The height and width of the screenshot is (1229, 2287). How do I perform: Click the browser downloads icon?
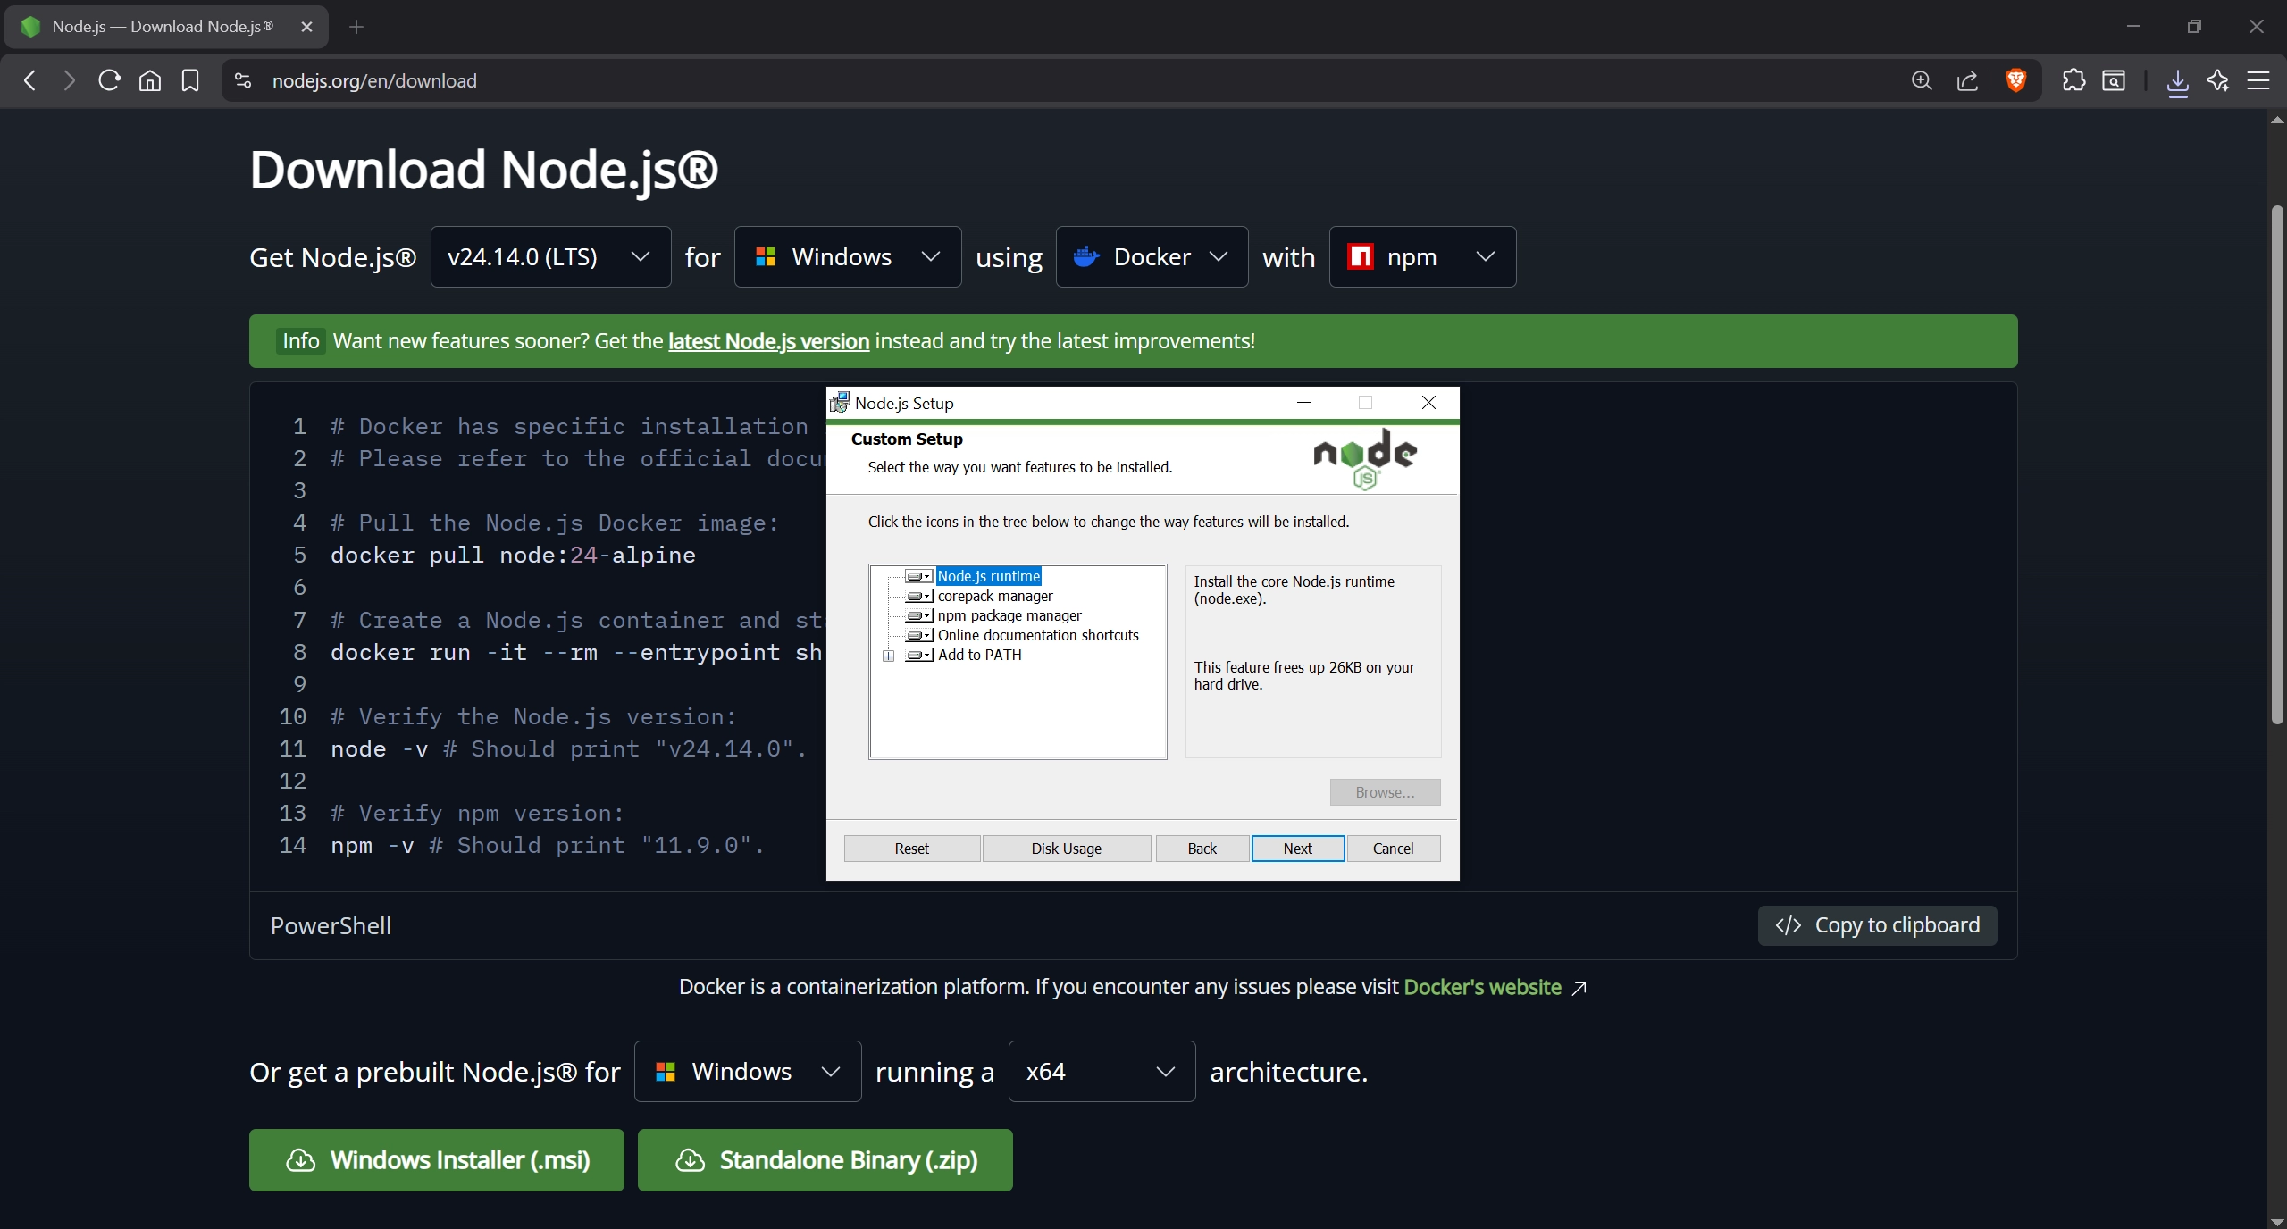[x=2177, y=80]
